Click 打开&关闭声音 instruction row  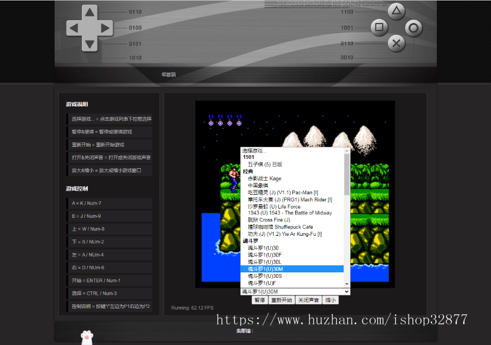(x=109, y=158)
